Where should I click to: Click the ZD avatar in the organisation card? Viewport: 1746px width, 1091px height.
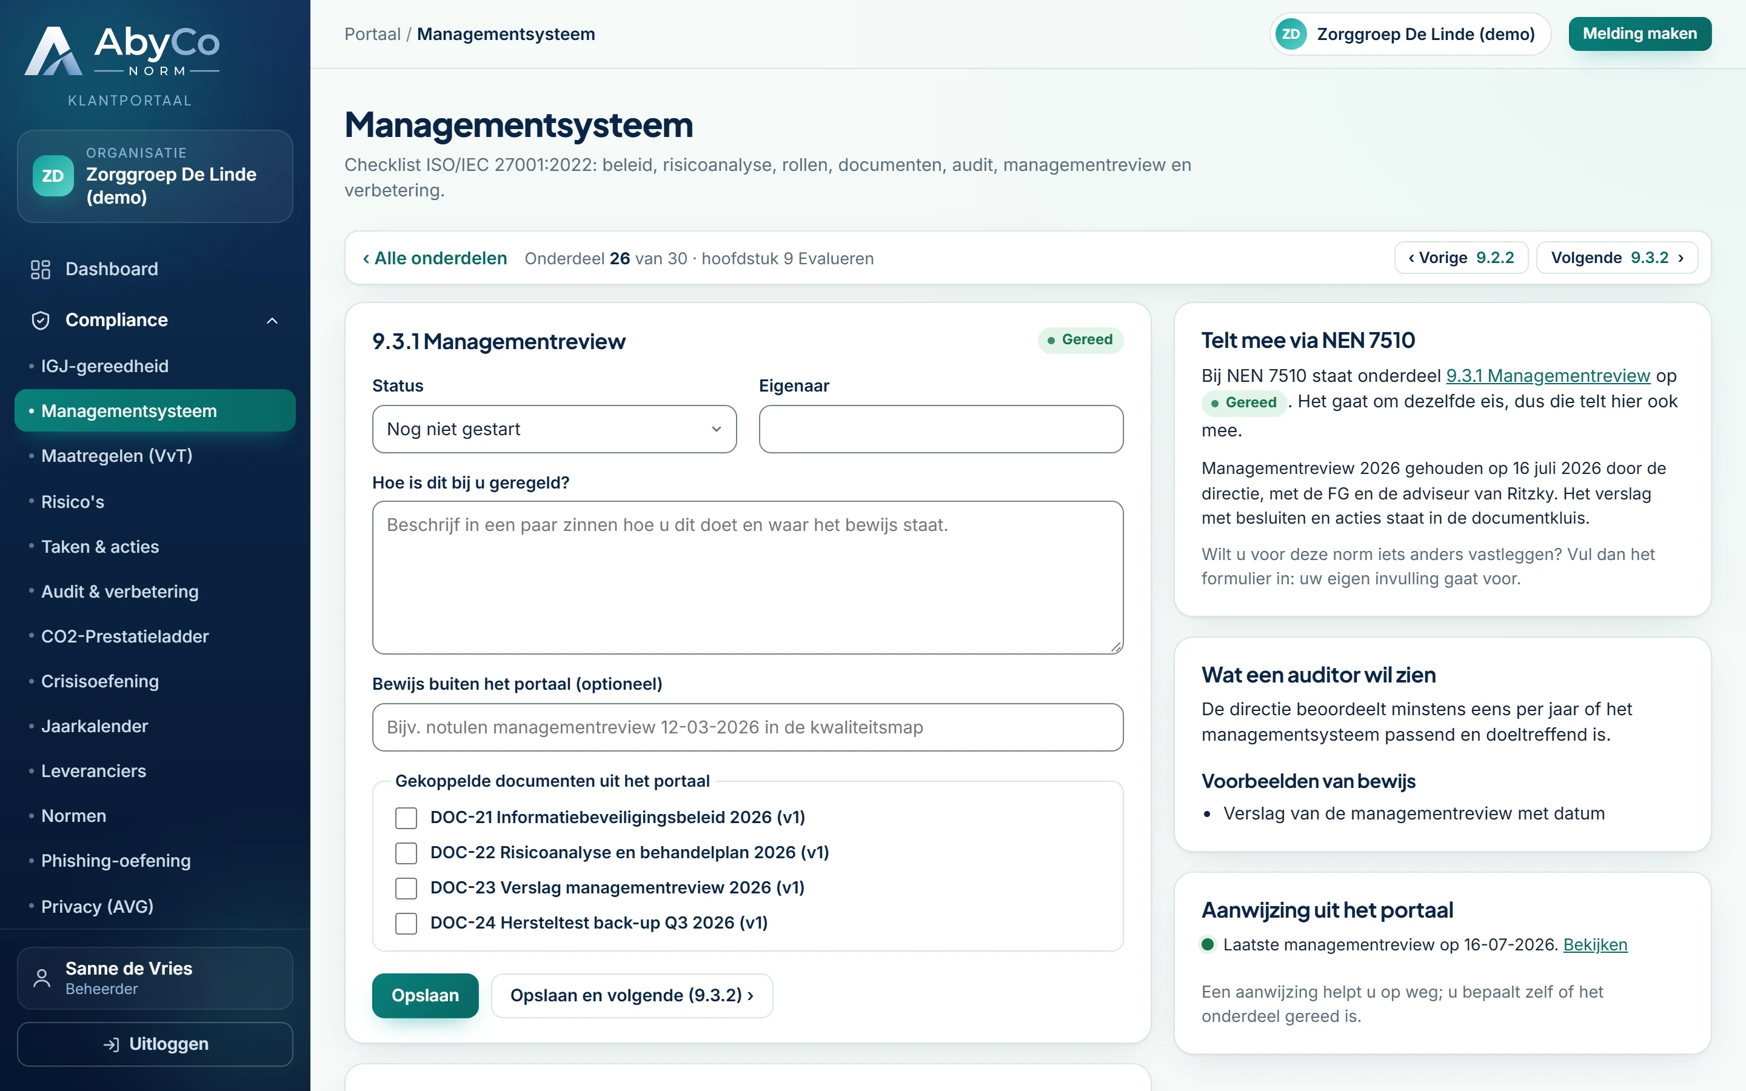click(x=53, y=175)
